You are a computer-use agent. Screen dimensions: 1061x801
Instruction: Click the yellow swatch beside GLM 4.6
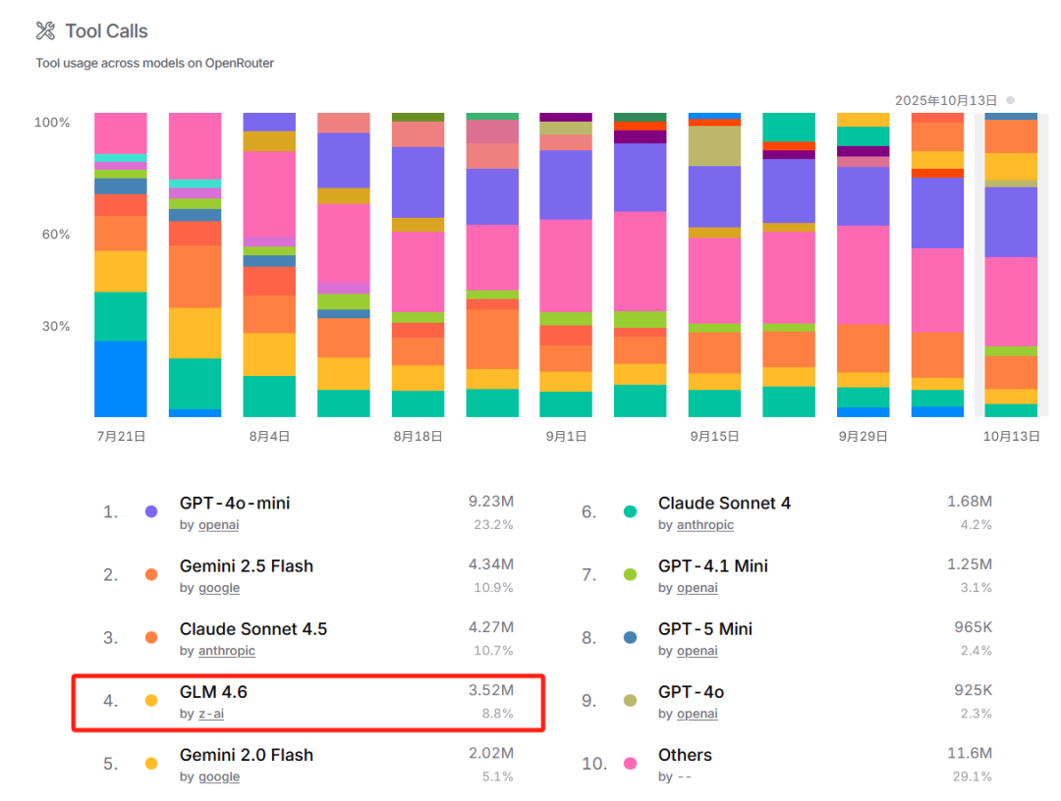(x=151, y=700)
